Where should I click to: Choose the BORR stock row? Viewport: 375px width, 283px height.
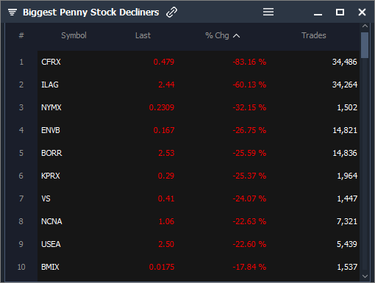pos(199,153)
